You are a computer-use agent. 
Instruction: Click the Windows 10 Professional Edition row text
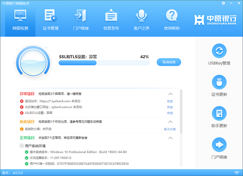78,152
